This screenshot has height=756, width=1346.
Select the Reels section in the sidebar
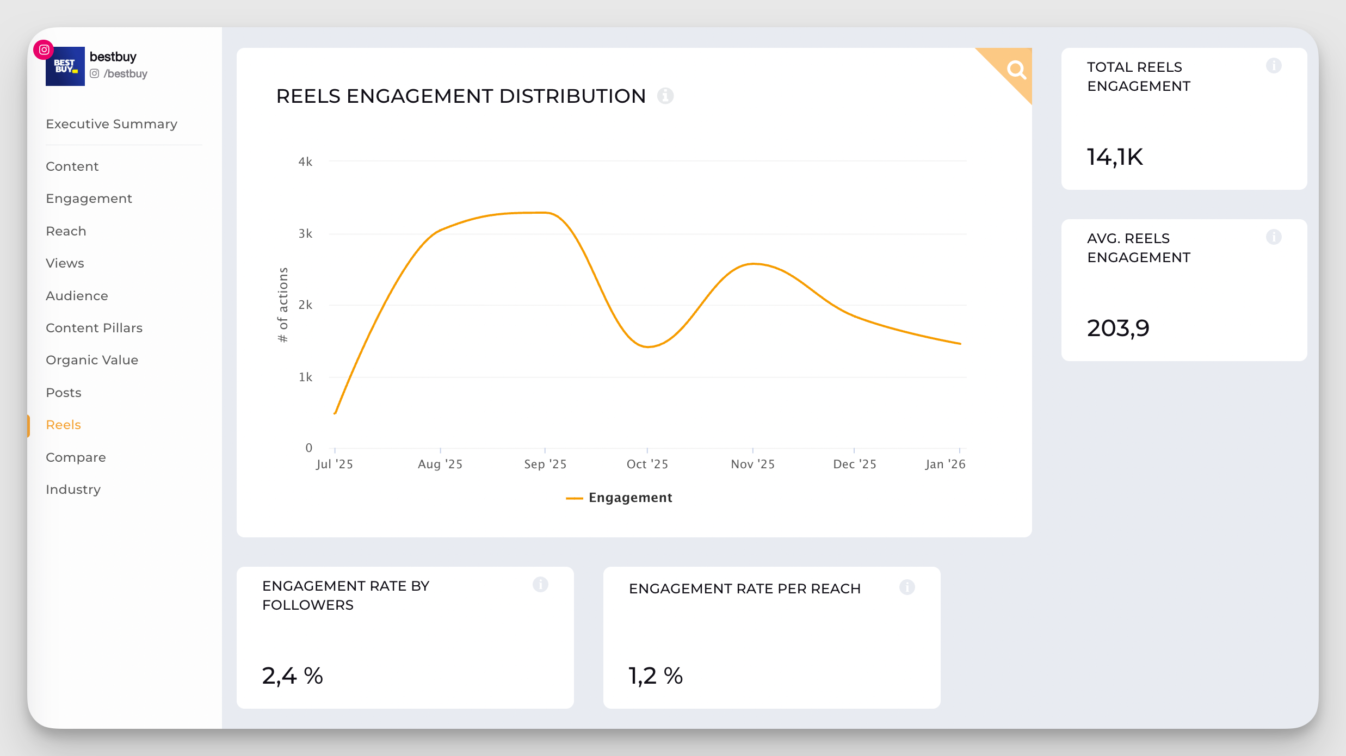(63, 424)
